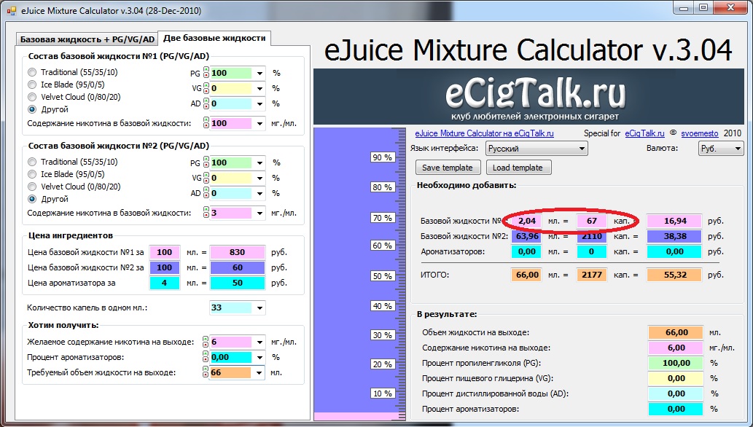Screen dimensions: 753x427
Task: Lower base №2 VG percent with red arrow
Action: point(206,181)
